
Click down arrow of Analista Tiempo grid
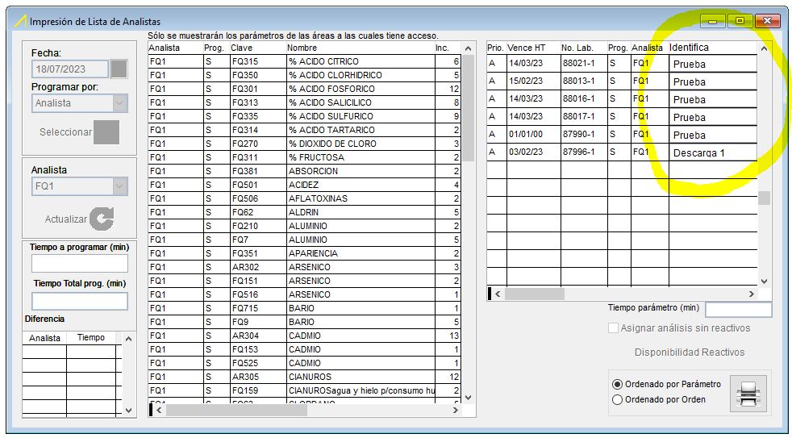[x=128, y=411]
